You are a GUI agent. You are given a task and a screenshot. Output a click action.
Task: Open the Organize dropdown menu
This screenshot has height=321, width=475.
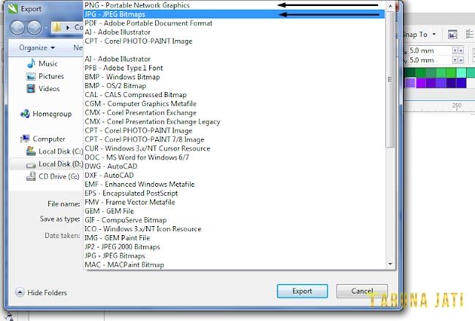(x=37, y=48)
